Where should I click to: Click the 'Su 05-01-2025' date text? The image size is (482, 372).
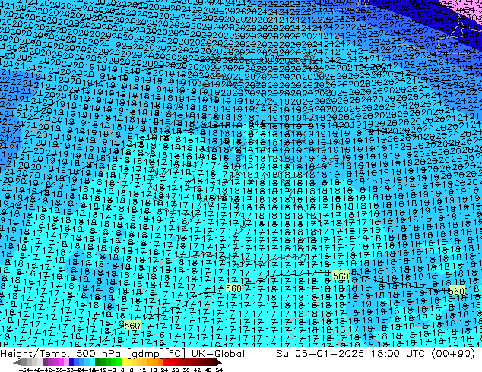[320, 354]
